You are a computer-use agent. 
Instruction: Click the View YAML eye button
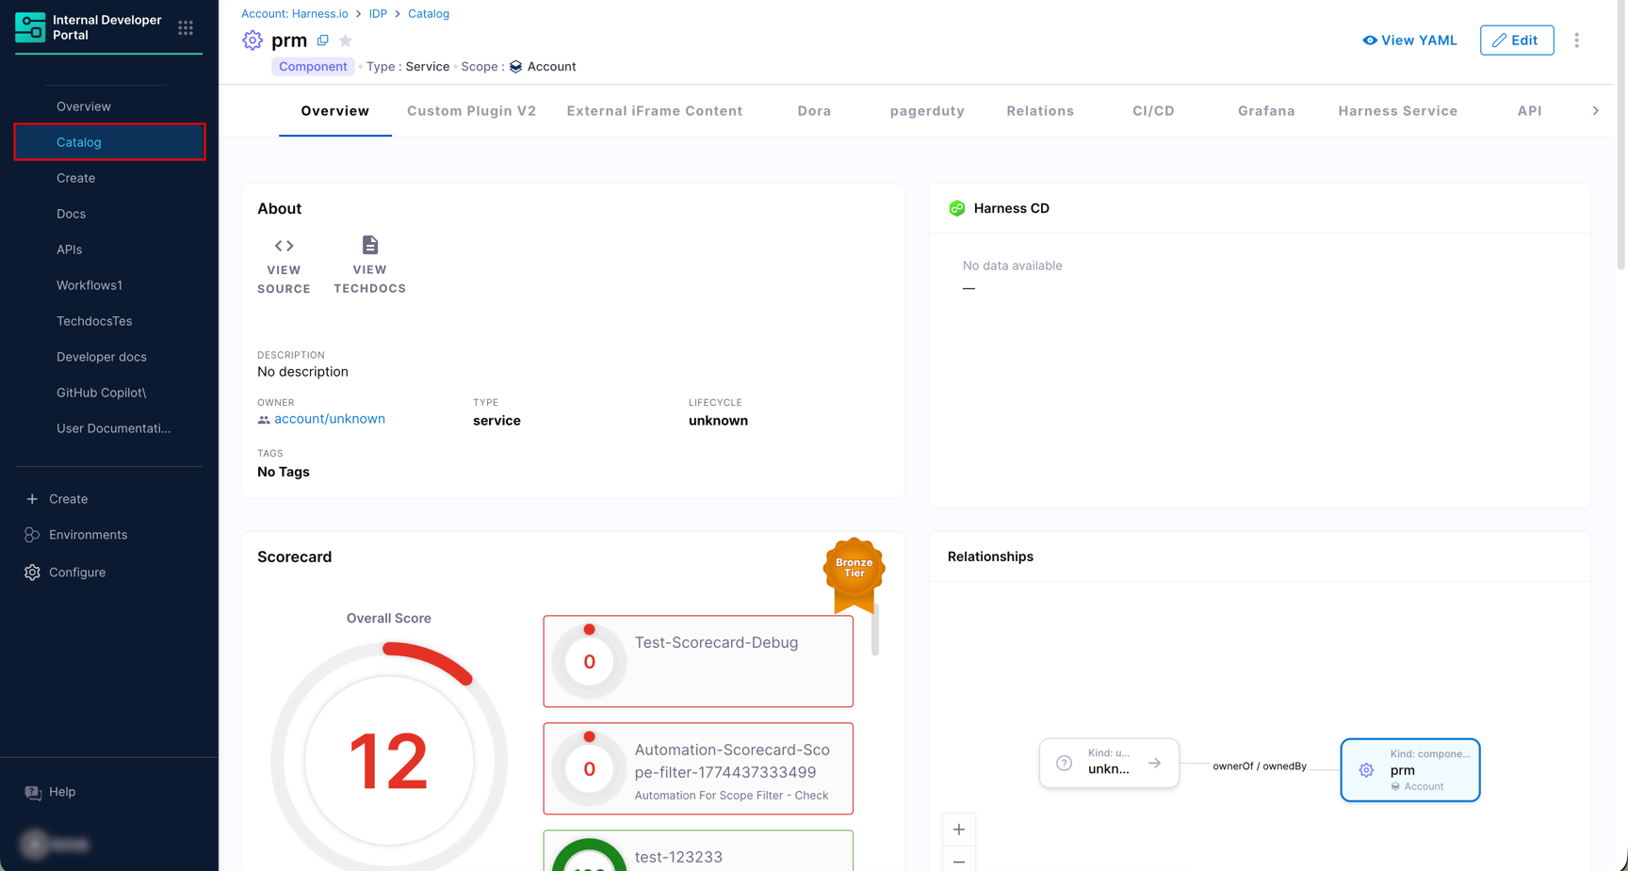[x=1409, y=40]
